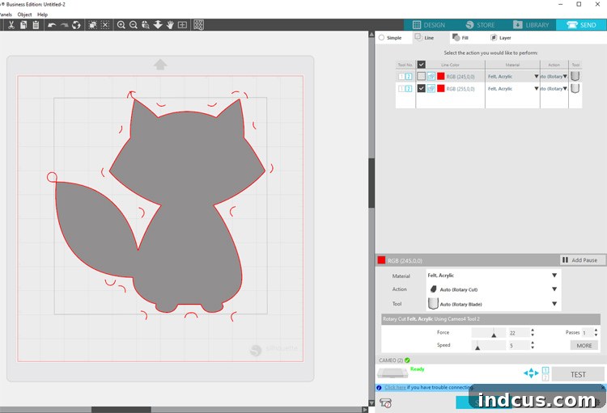The height and width of the screenshot is (413, 607).
Task: Open the Help menu
Action: click(x=43, y=15)
